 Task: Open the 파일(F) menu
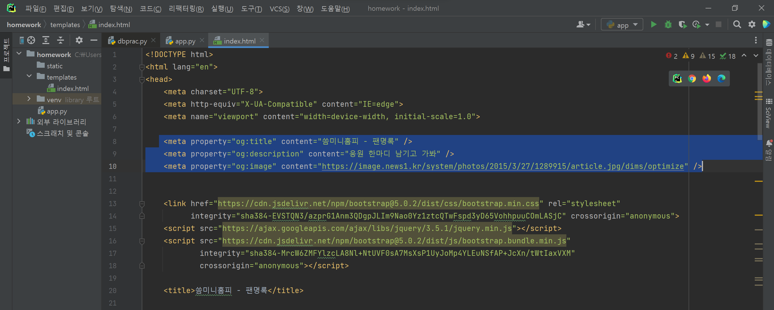(x=35, y=8)
